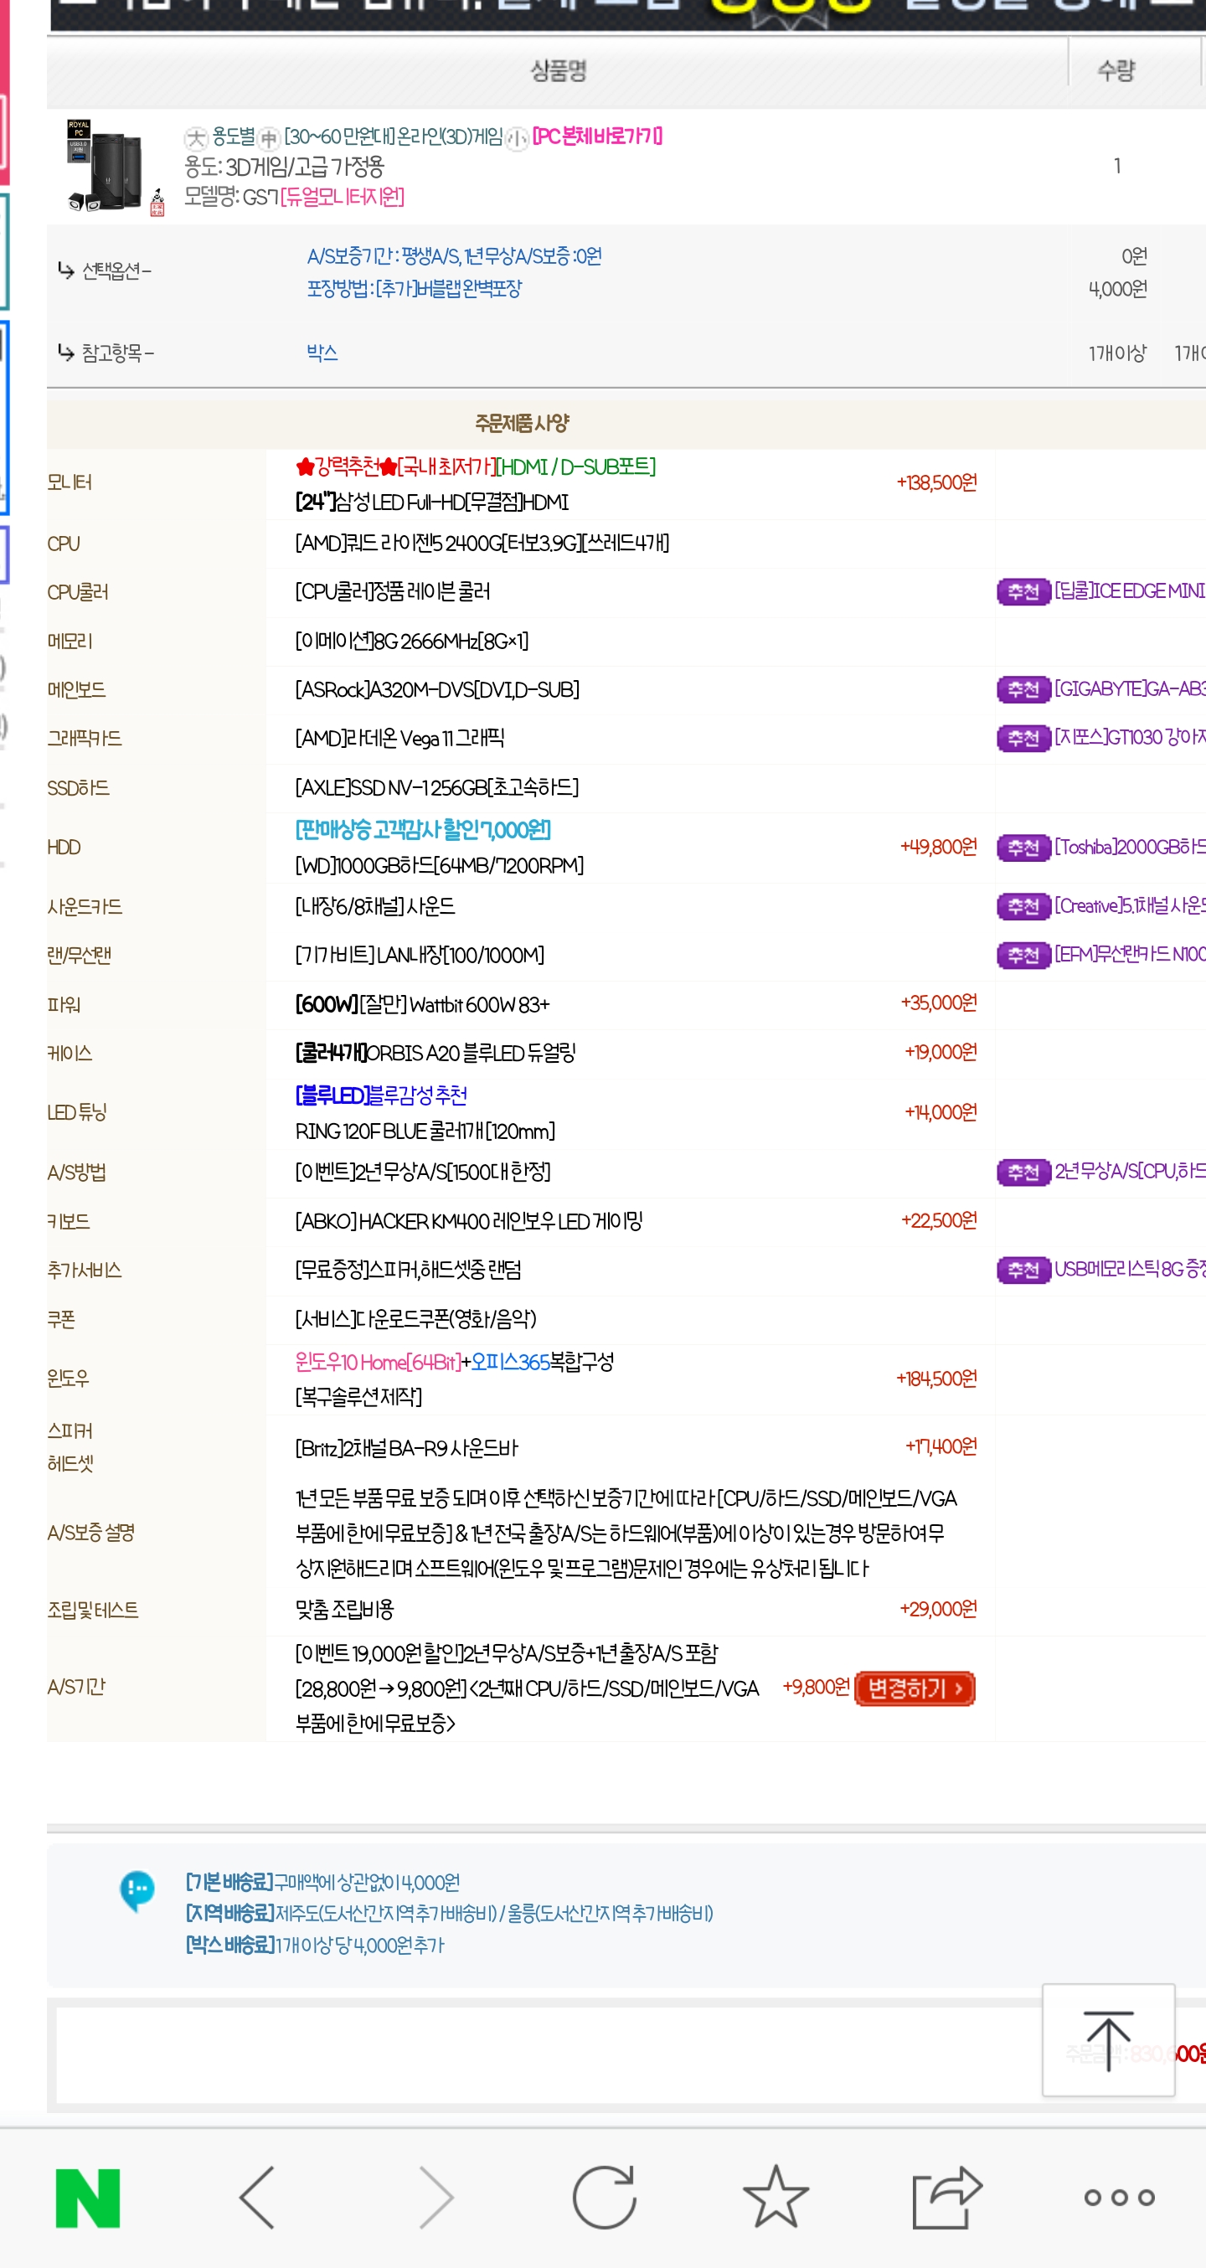Click RING 120F BLUE cooler spec
1206x2268 pixels.
pyautogui.click(x=425, y=1131)
